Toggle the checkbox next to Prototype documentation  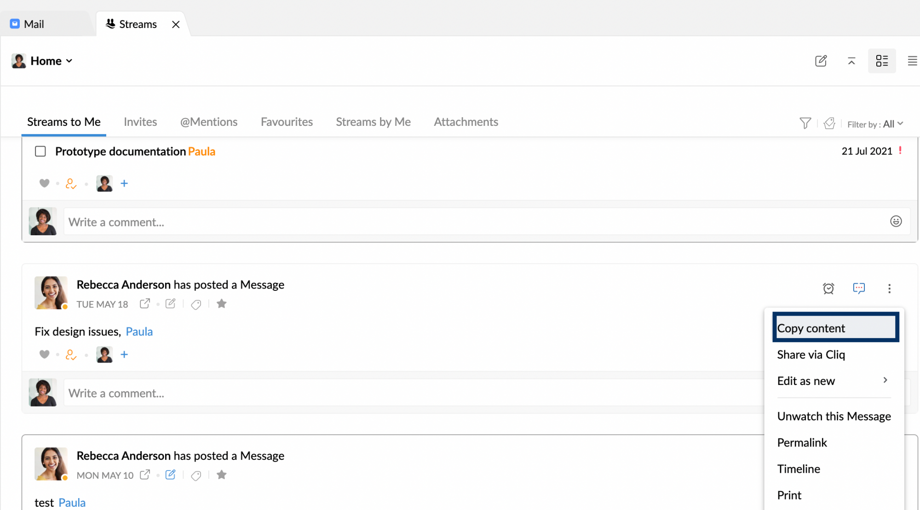[40, 151]
